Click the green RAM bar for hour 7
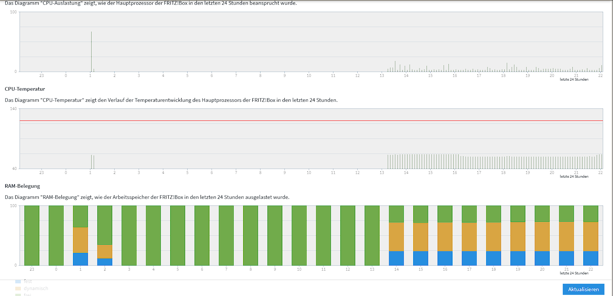Image resolution: width=613 pixels, height=296 pixels. [x=226, y=235]
